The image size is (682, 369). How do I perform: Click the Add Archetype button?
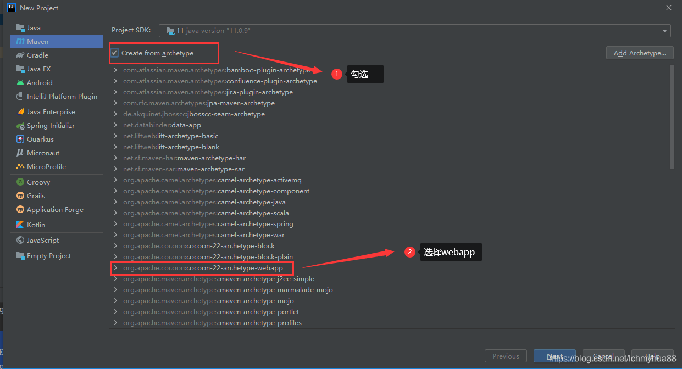point(639,53)
